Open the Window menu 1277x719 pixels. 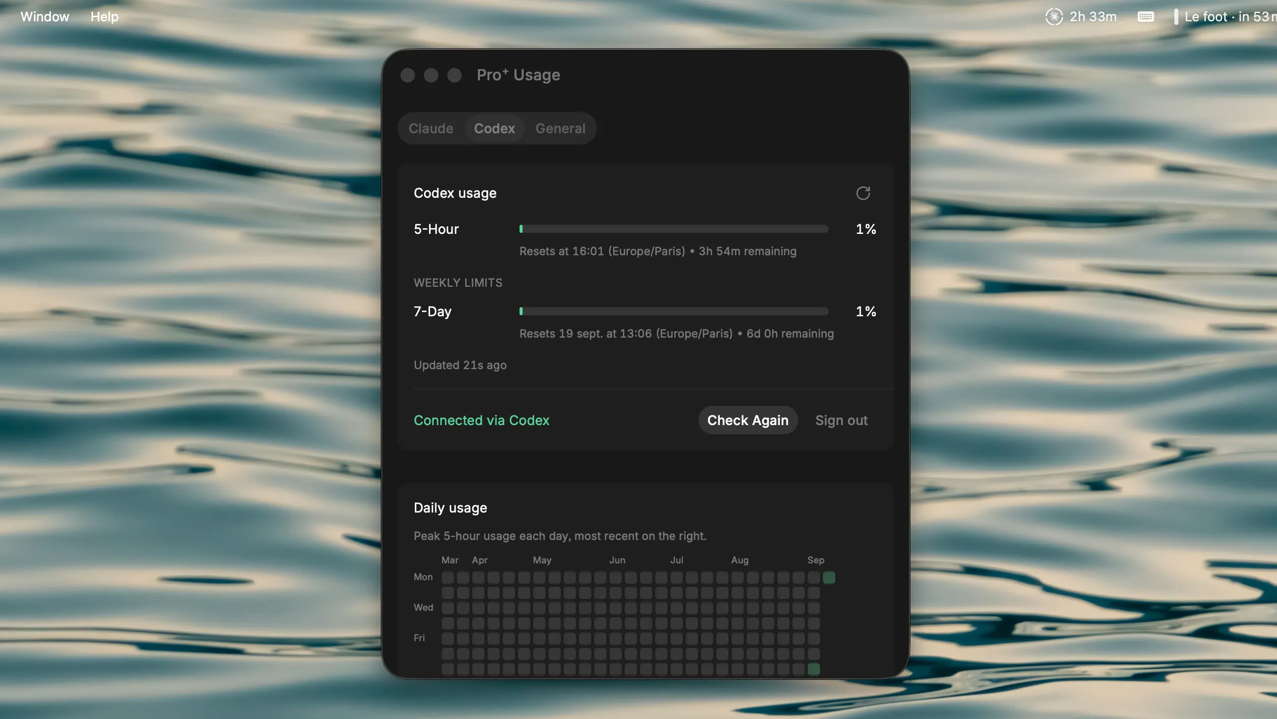click(x=45, y=17)
